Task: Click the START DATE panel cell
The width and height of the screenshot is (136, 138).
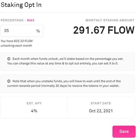Action: 101,108
